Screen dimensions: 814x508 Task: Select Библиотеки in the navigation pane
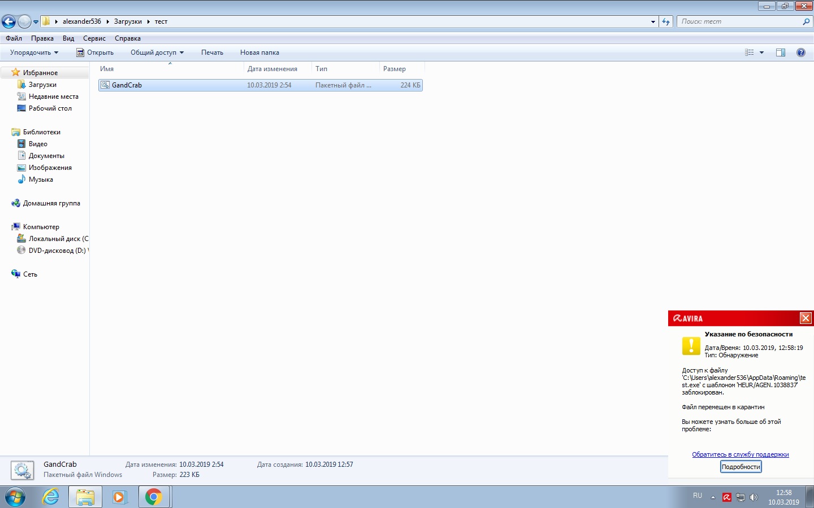click(x=41, y=132)
